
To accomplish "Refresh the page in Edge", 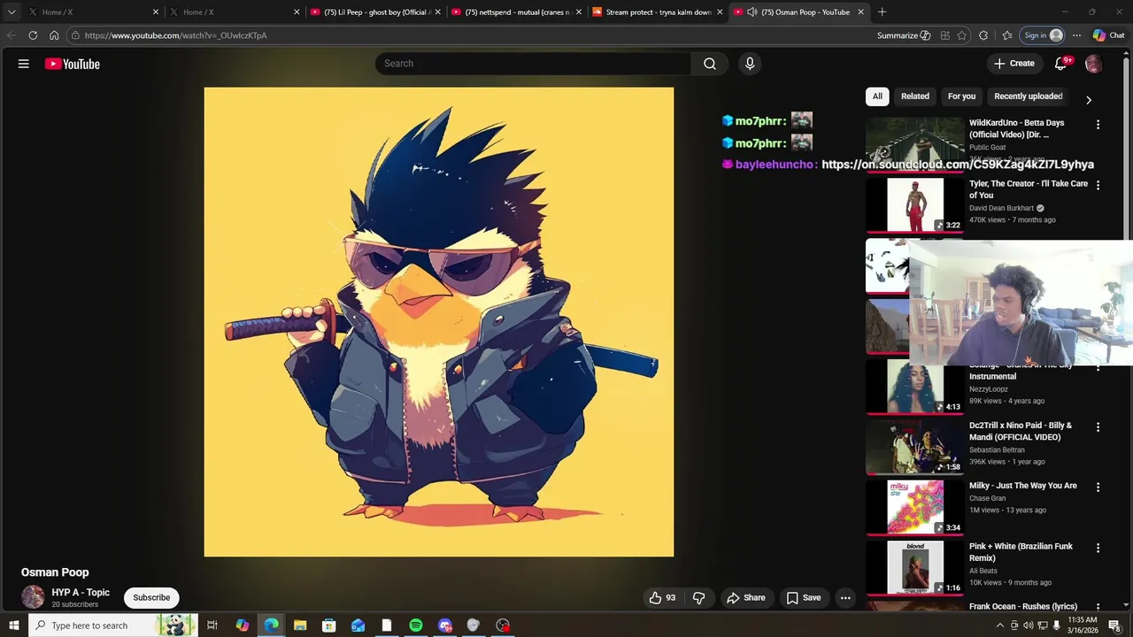I will (x=33, y=35).
